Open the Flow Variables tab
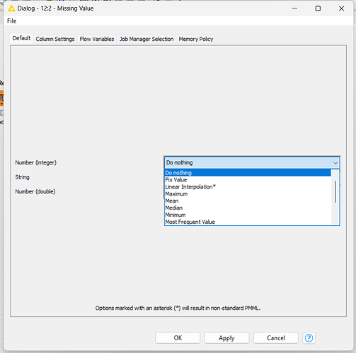The width and height of the screenshot is (356, 353). pos(97,39)
